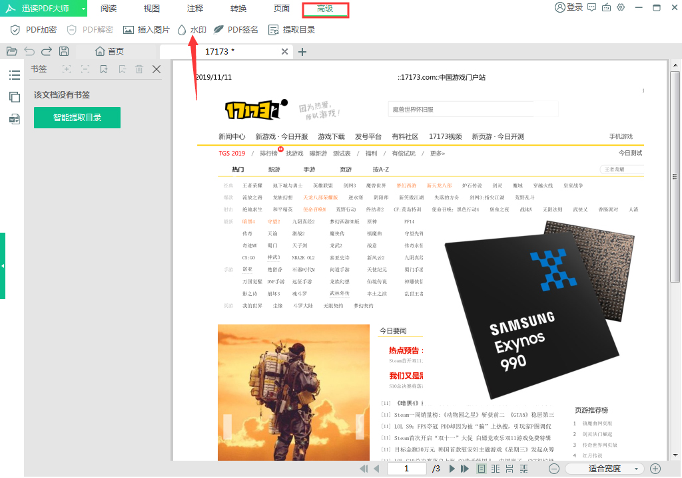682x478 pixels.
Task: Enable continuous scrolling page layout
Action: pos(510,468)
